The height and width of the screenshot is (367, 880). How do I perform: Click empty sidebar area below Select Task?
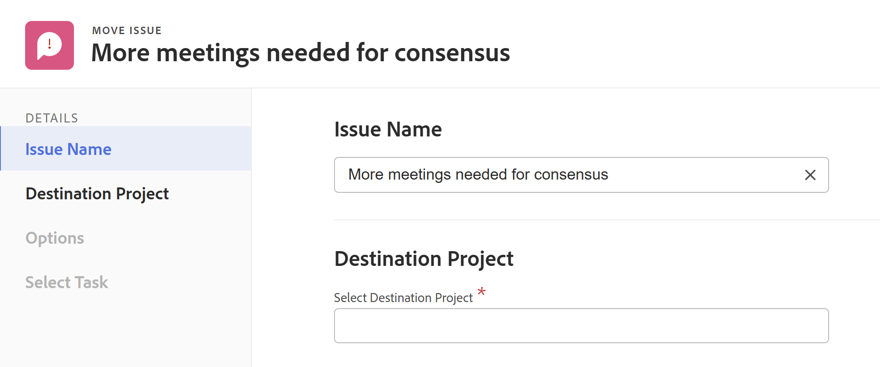(x=123, y=333)
